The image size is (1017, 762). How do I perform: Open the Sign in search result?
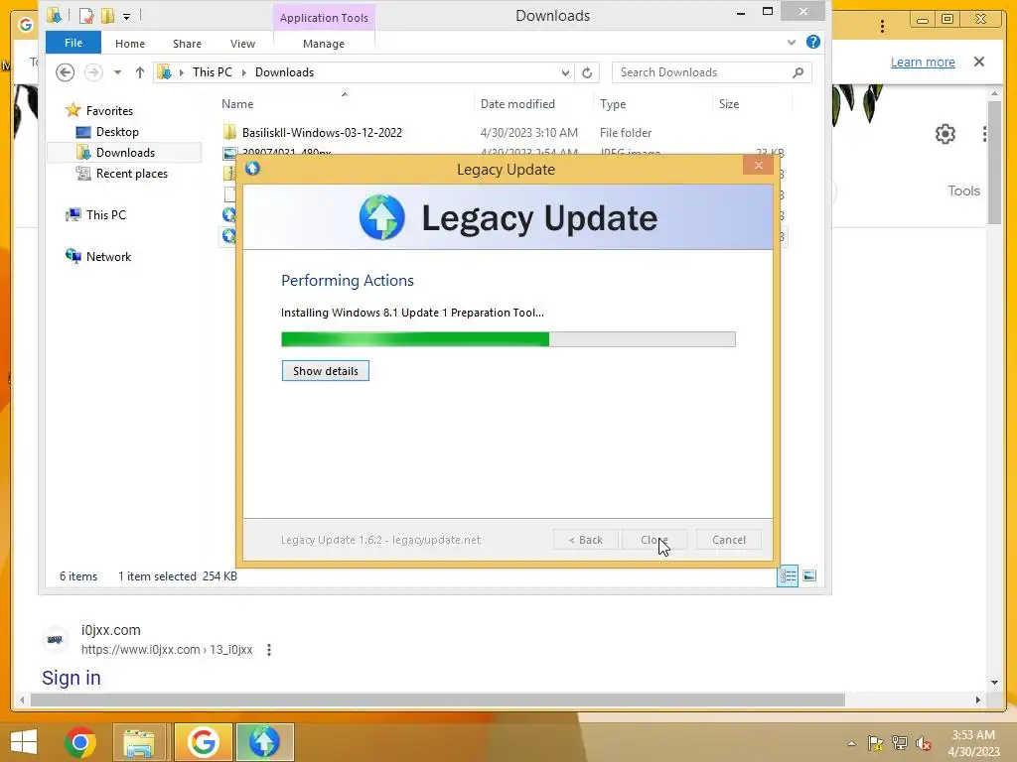(72, 678)
